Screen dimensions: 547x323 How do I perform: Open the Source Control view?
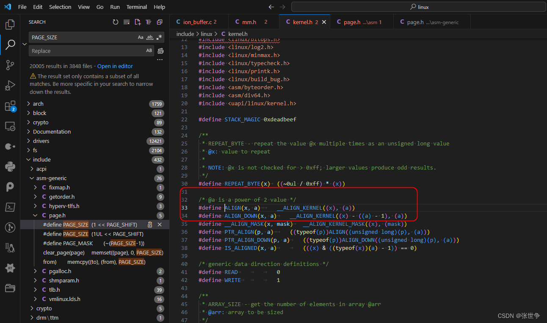[x=10, y=65]
